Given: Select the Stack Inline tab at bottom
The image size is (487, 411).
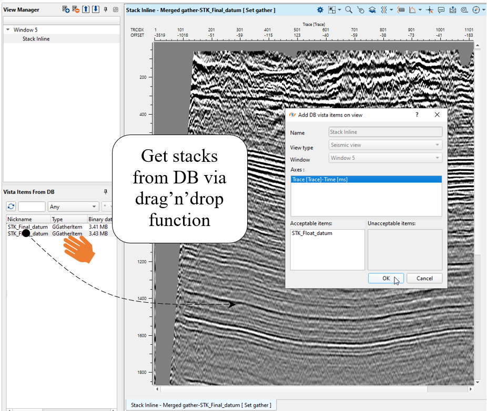Looking at the screenshot, I should [201, 405].
